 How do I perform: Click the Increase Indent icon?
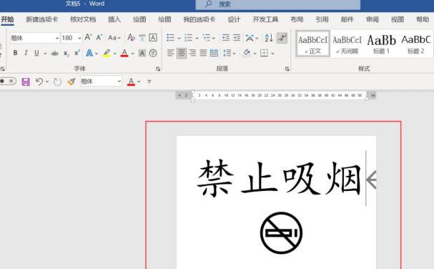click(237, 38)
